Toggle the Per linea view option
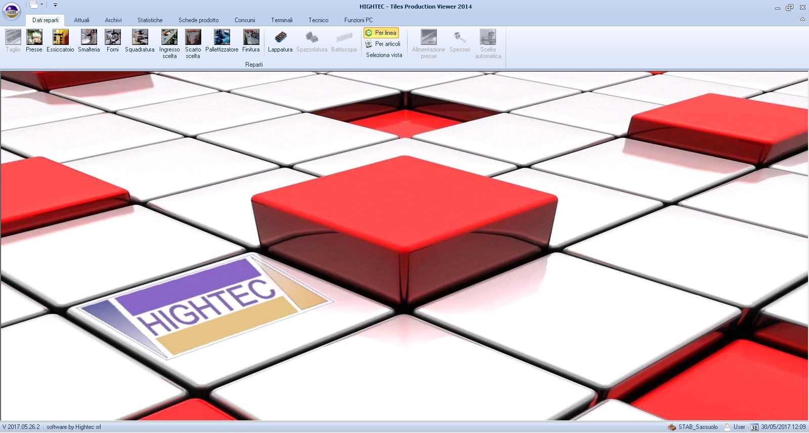Image resolution: width=809 pixels, height=433 pixels. pos(381,33)
